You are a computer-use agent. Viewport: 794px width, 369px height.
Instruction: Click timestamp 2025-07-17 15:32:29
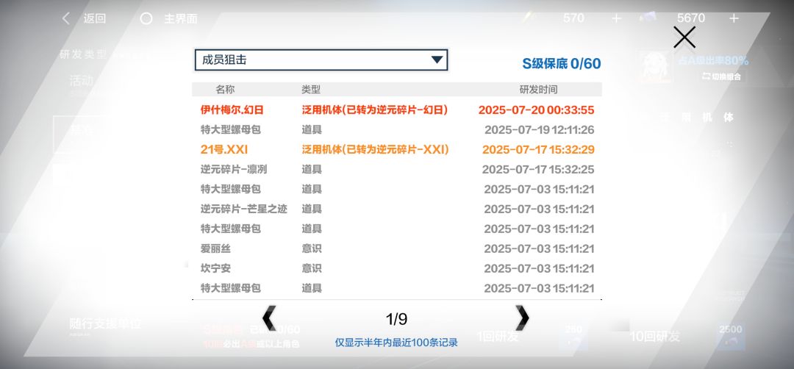click(x=538, y=150)
